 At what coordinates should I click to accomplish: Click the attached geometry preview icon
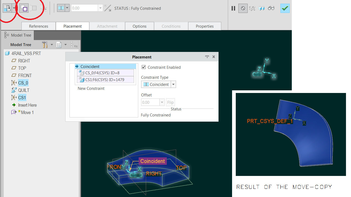(x=262, y=8)
